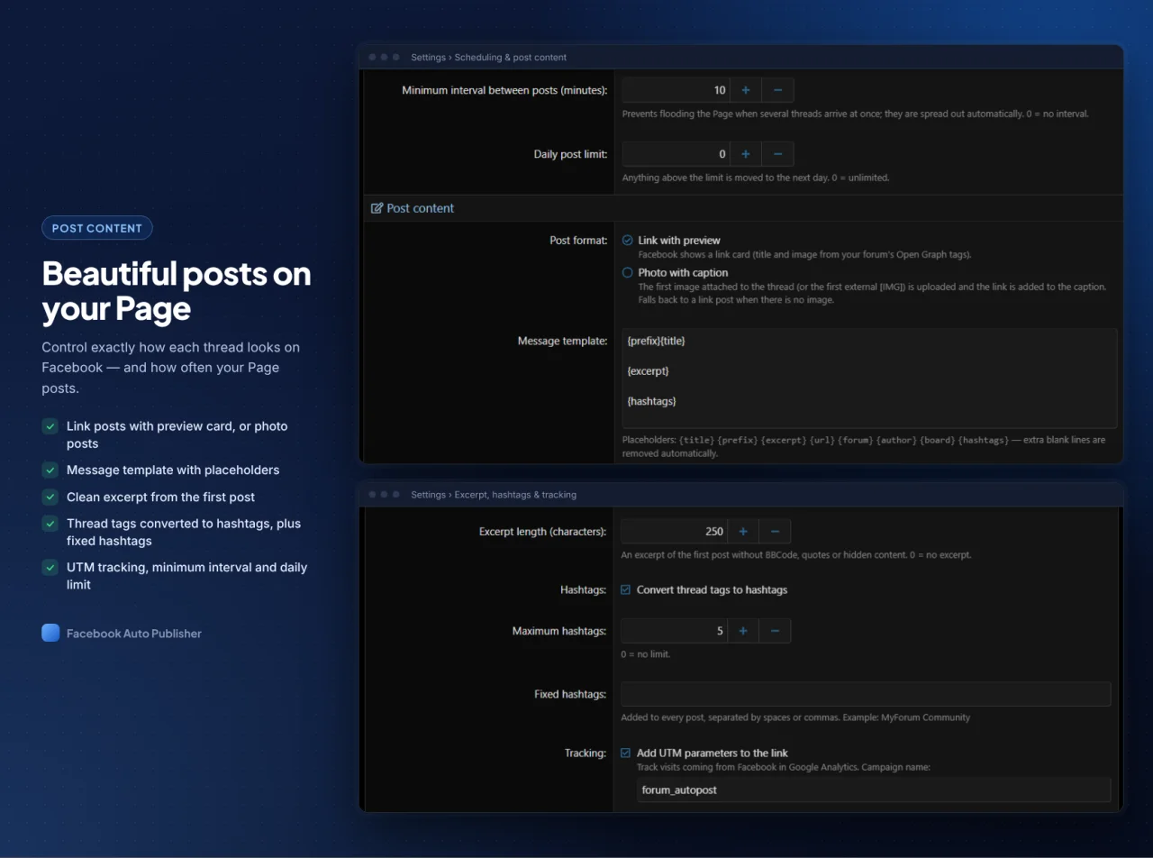Decrease Maximum hashtags value
Image resolution: width=1153 pixels, height=858 pixels.
click(775, 631)
